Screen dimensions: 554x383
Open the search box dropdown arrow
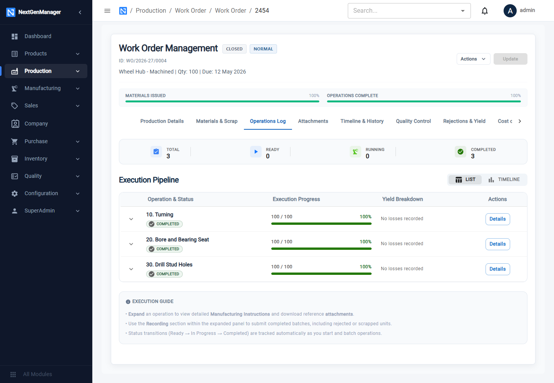(x=463, y=11)
